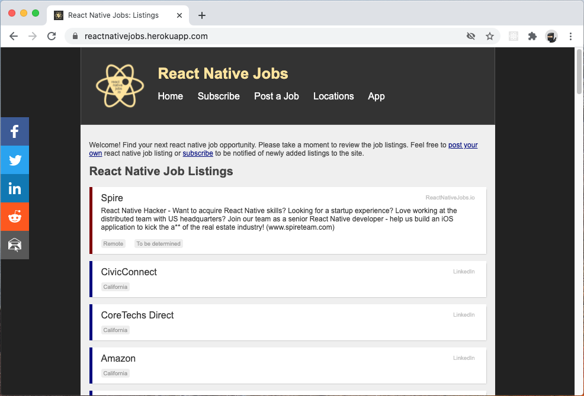Image resolution: width=584 pixels, height=396 pixels.
Task: Open the Locations nav item
Action: tap(333, 96)
